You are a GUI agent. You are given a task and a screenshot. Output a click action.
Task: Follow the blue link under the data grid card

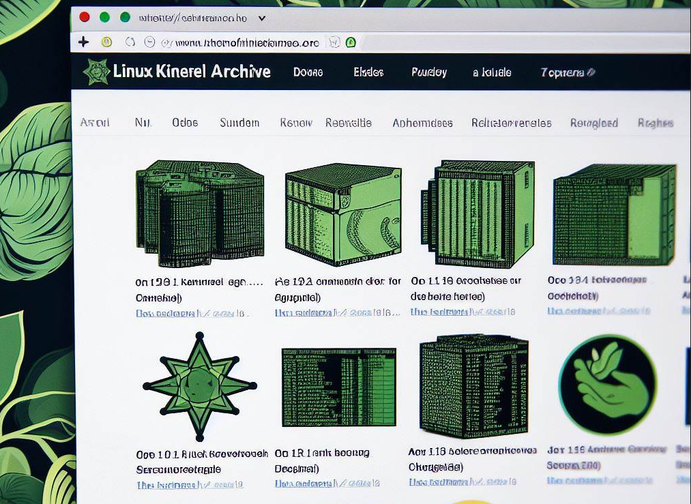coord(327,484)
